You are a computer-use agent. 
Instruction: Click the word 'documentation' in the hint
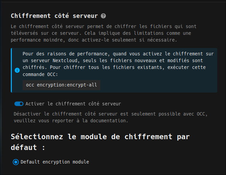coord(108,120)
